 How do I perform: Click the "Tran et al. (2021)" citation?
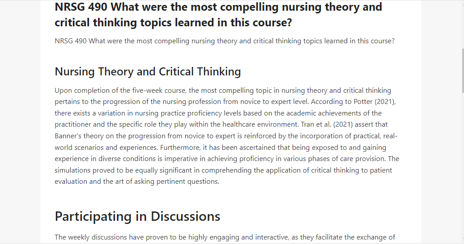(x=327, y=124)
